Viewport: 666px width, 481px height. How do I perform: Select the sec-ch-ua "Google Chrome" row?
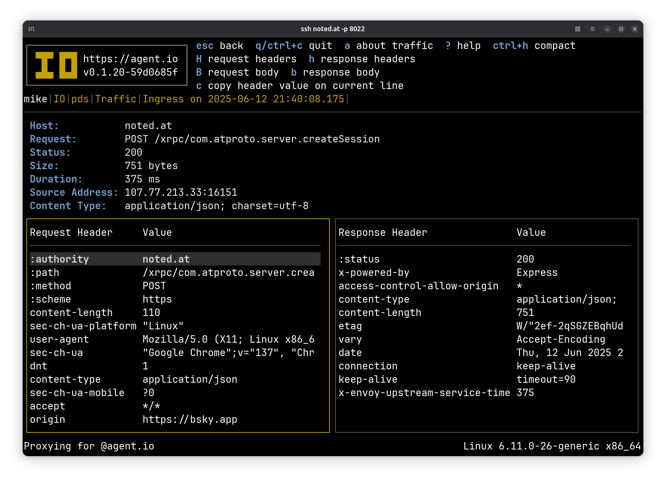tap(175, 353)
